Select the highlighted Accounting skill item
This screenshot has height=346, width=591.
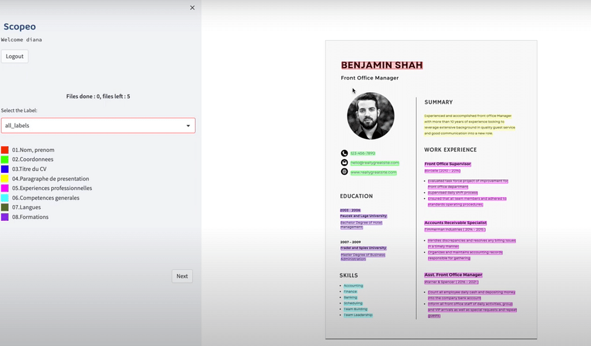coord(353,286)
